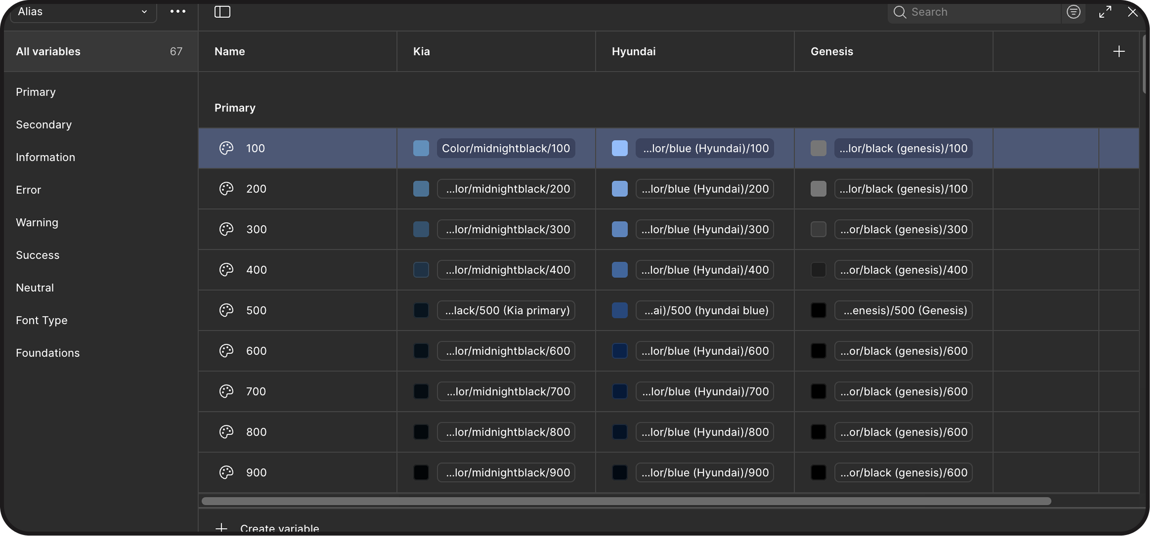
Task: Open the Neutral group
Action: [x=35, y=288]
